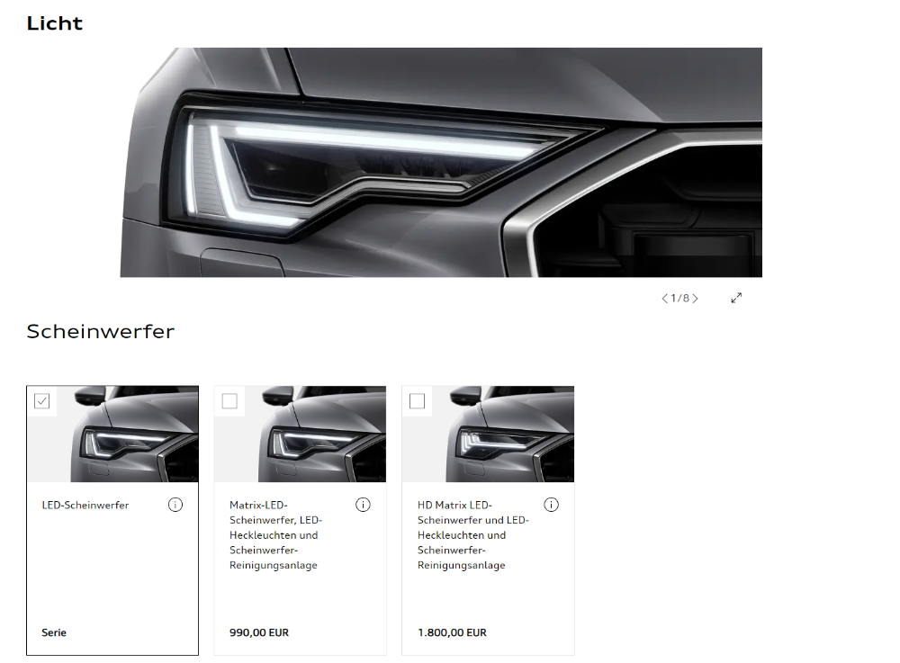Go to previous gallery image
Screen dimensions: 900x663
665,299
